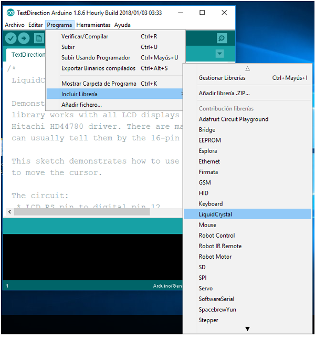
Task: Click the 'This sketch demonstrates' comment line
Action: pos(95,161)
